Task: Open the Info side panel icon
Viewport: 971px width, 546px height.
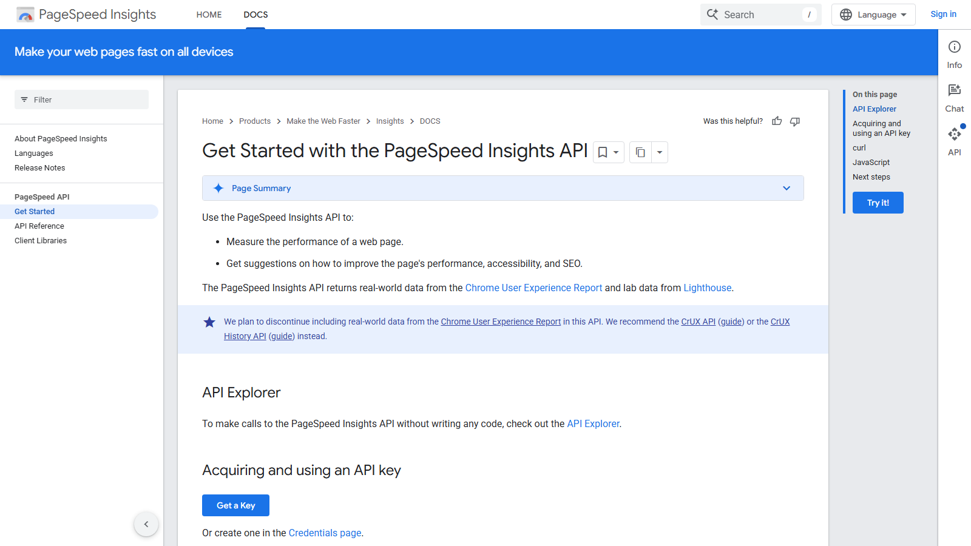Action: [955, 47]
